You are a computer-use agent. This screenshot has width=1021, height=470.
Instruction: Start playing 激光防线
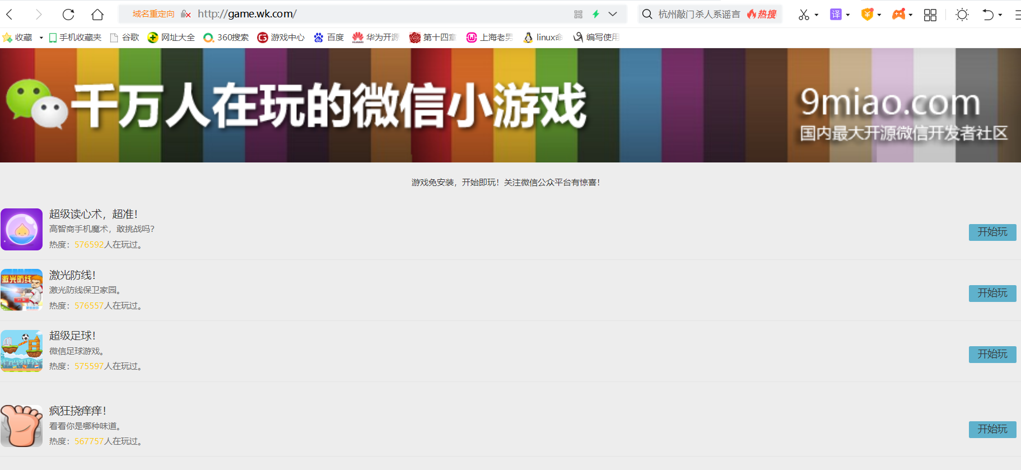(x=992, y=293)
